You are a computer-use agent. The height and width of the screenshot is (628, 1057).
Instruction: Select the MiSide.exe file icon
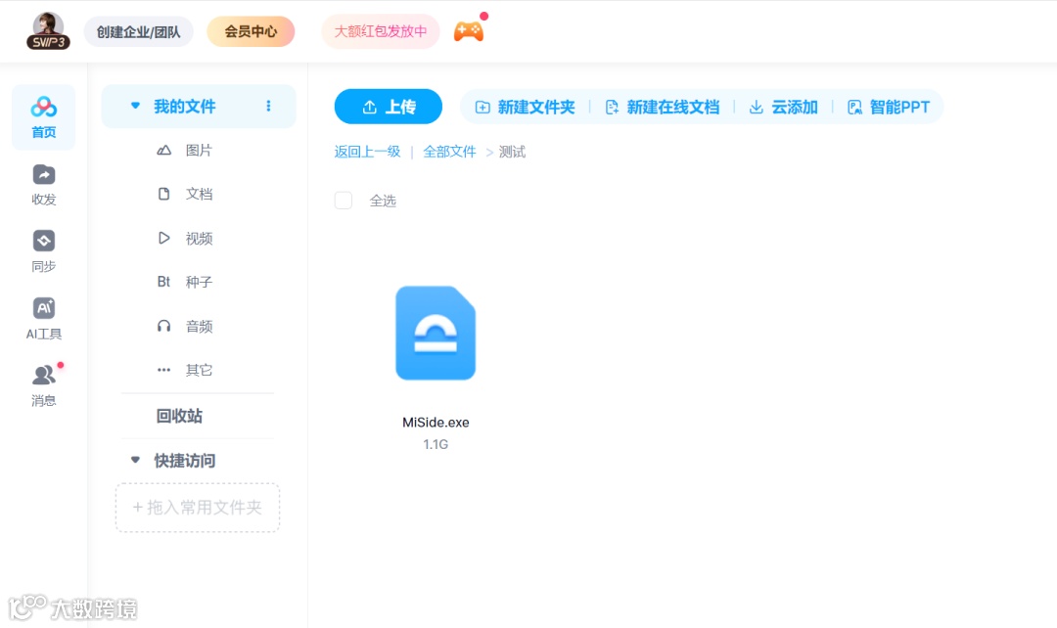tap(436, 333)
